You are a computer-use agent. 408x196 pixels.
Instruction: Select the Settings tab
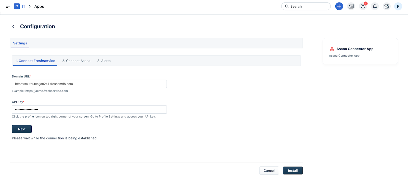click(20, 43)
